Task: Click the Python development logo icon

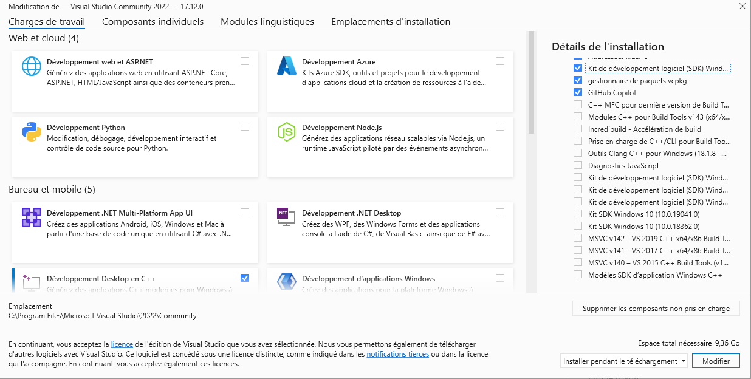Action: (31, 131)
